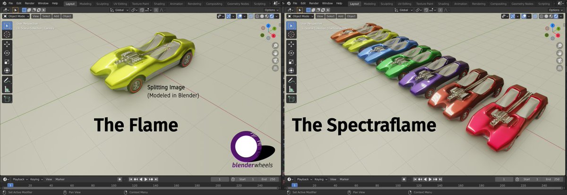Switch perspective/orthographic grid icon in left viewport
The width and height of the screenshot is (567, 195).
point(275,68)
